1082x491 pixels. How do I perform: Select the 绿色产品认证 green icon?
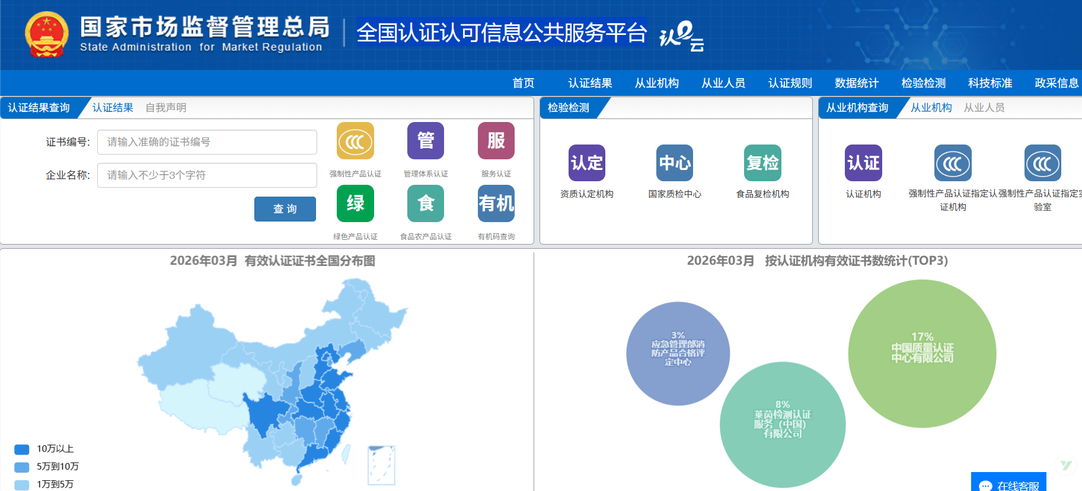(355, 203)
